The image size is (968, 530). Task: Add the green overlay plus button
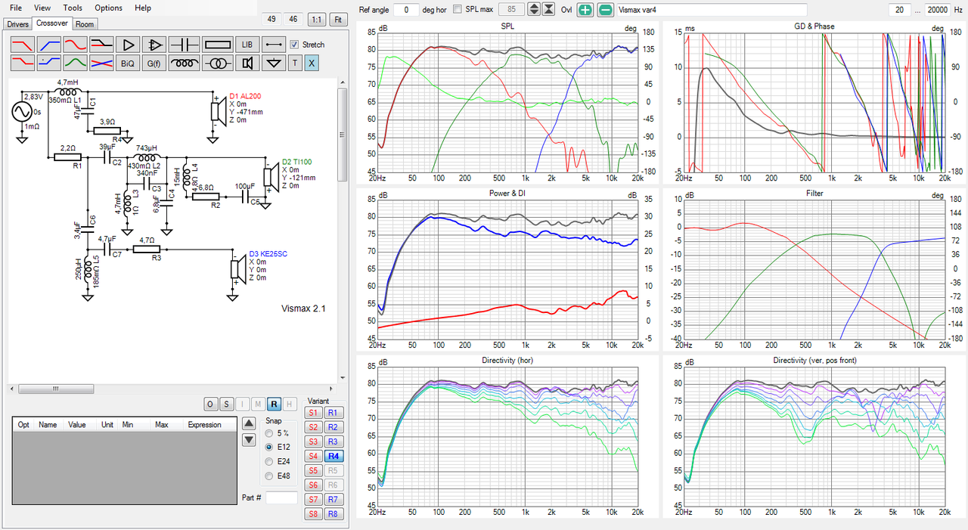pyautogui.click(x=585, y=9)
